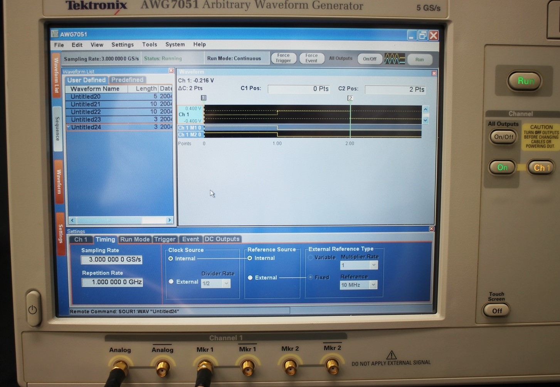Toggle the hardware Ch 1 button
Screen dimensions: 560x387
[541, 168]
